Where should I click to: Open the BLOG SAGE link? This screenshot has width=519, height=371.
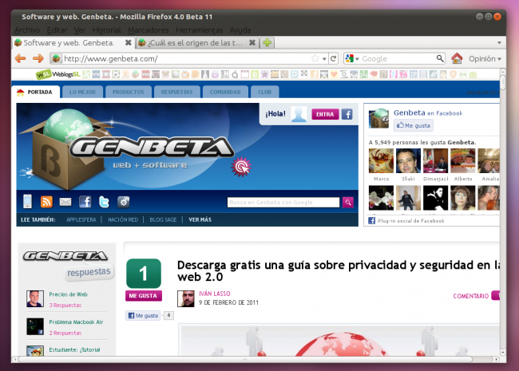pos(163,219)
